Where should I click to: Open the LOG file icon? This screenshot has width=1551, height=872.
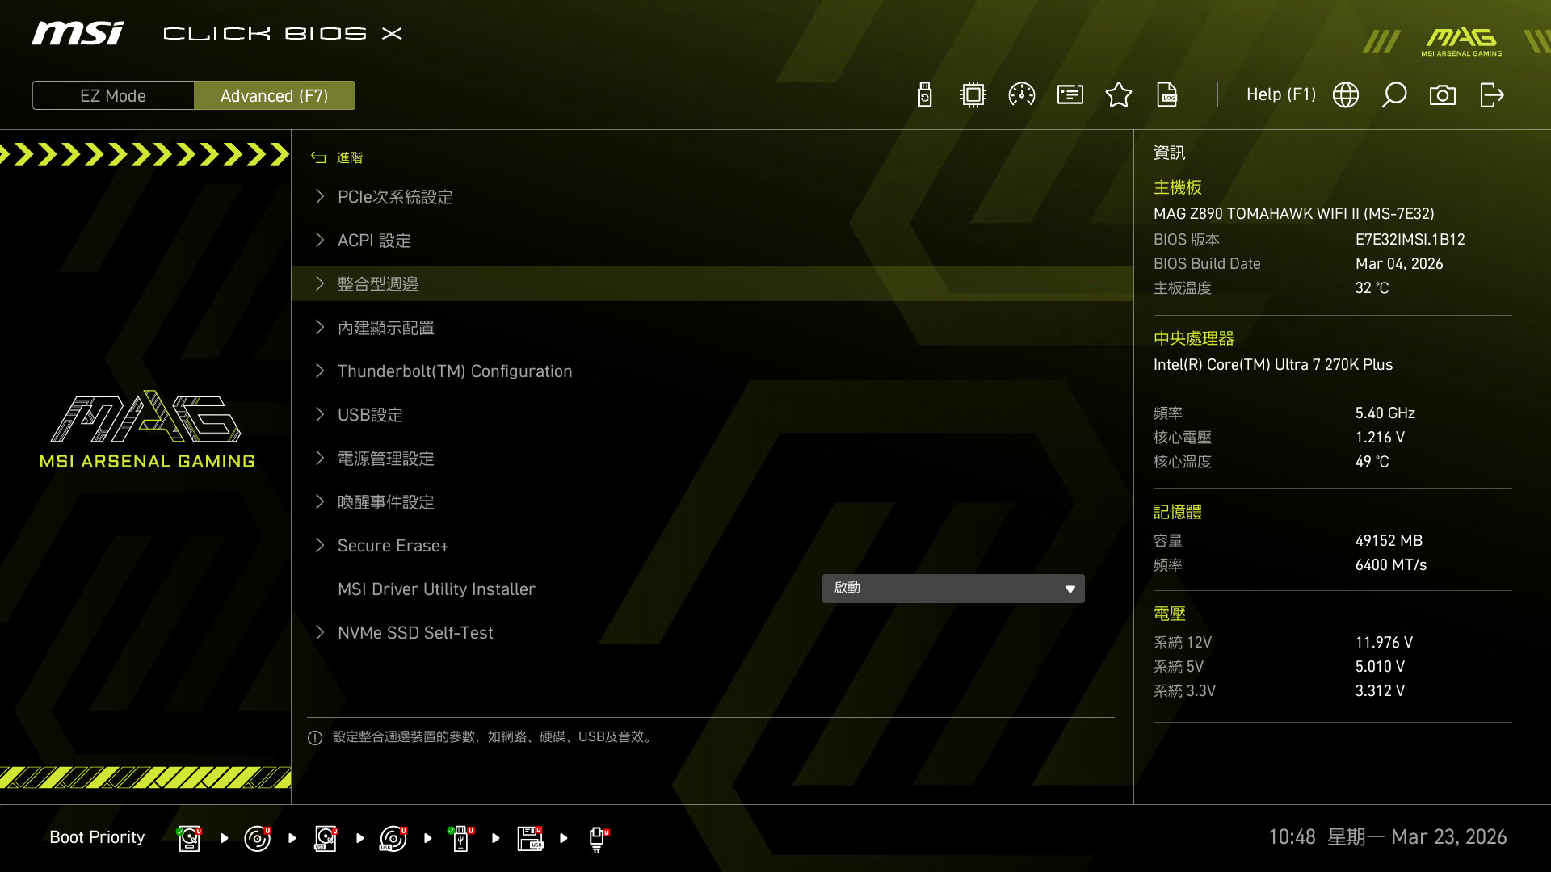click(x=1167, y=95)
